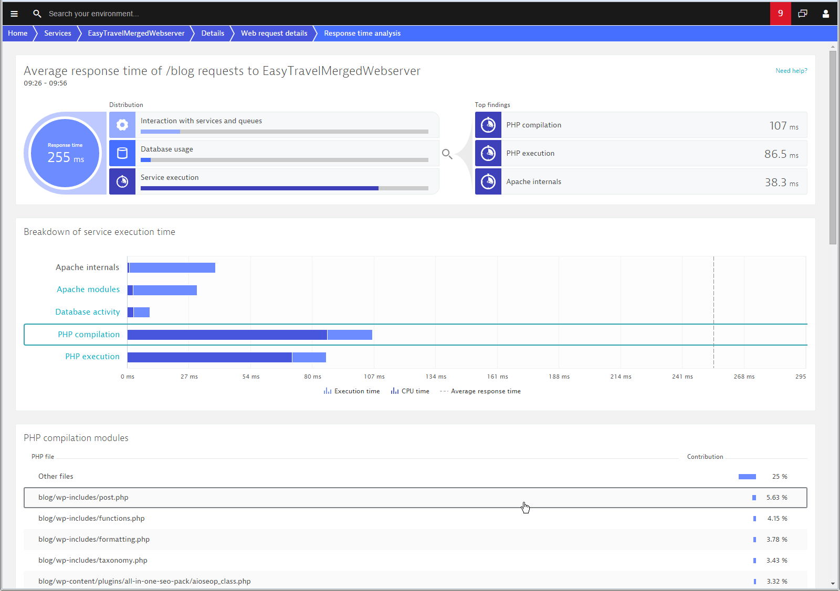Select blog/wp-includes/post.php row

pos(415,498)
